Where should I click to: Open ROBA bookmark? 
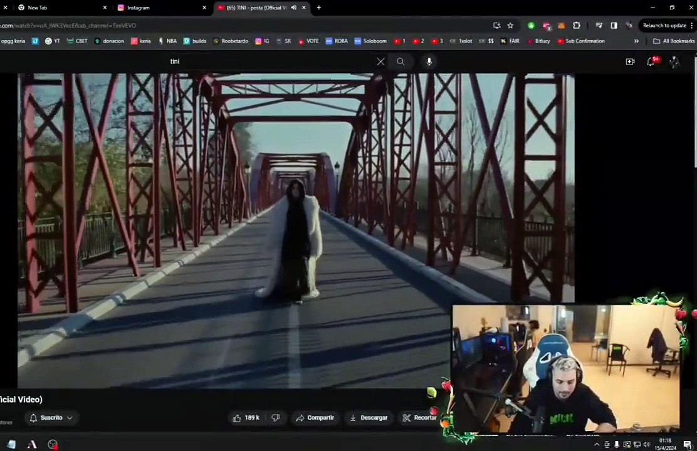click(x=337, y=41)
